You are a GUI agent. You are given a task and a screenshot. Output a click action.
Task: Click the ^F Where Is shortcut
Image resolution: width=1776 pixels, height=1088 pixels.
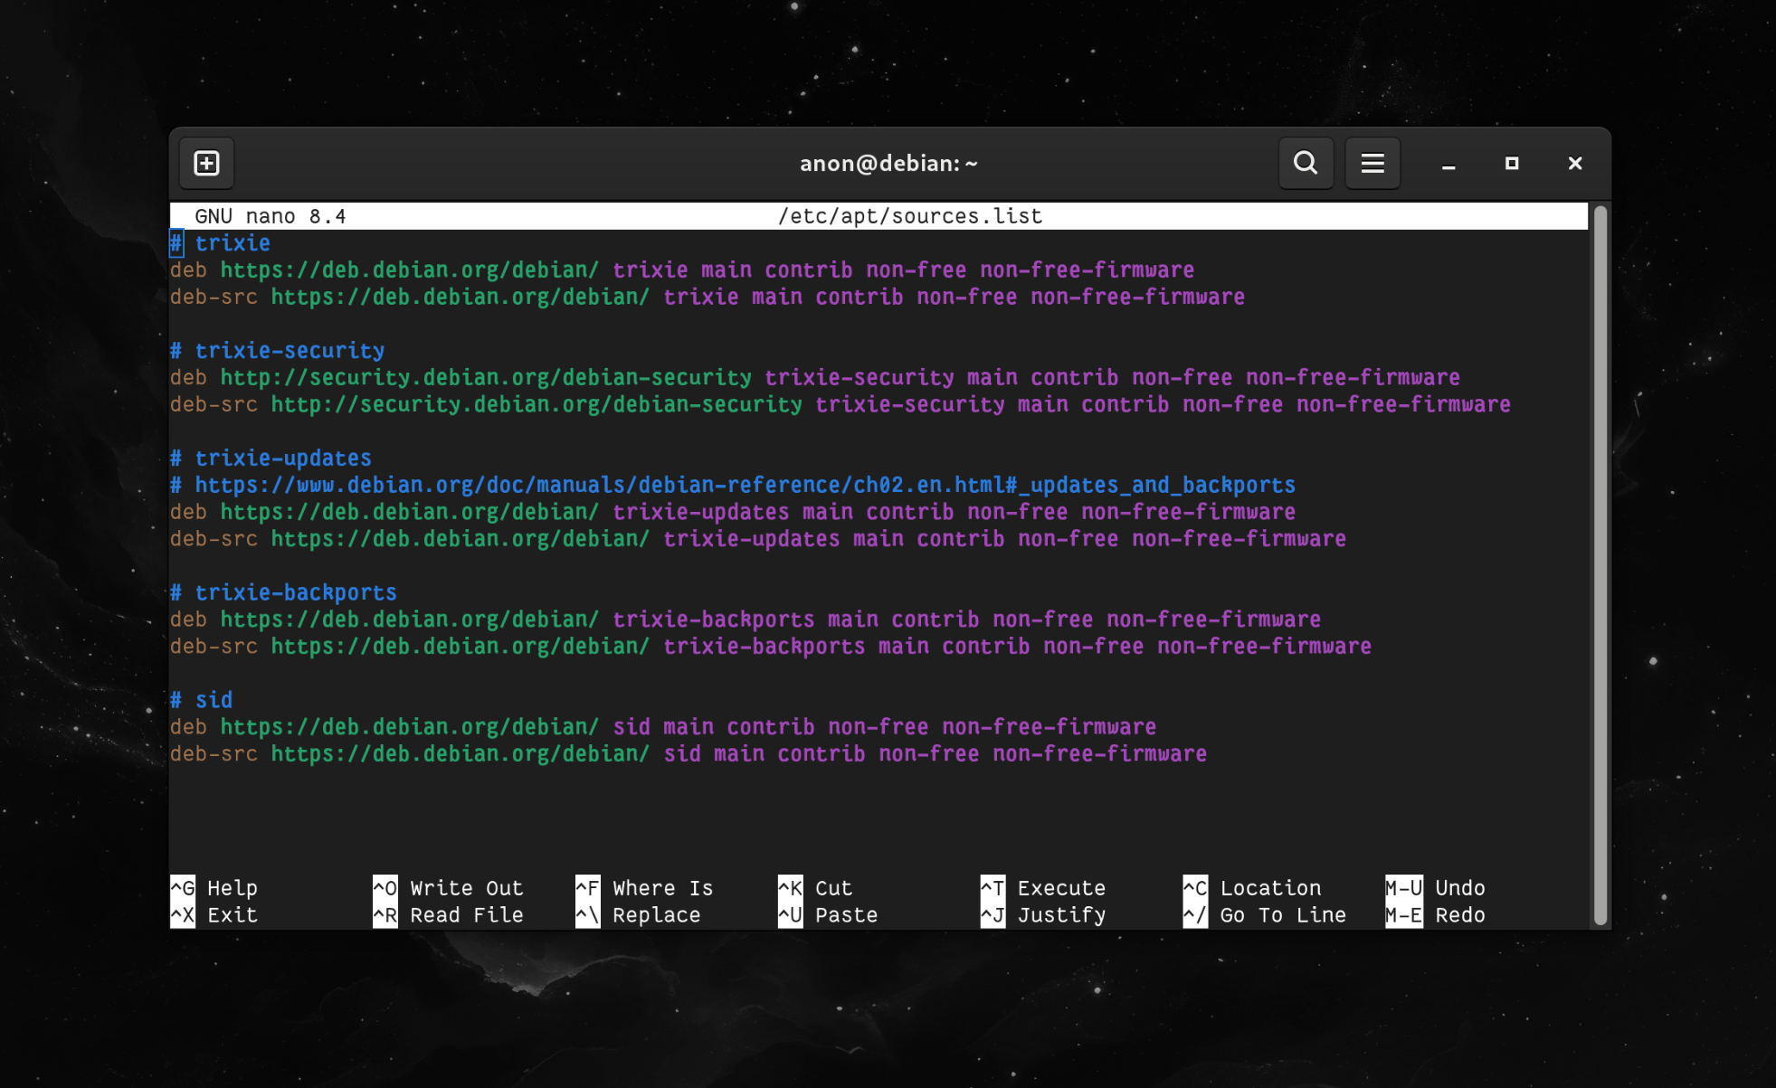click(645, 888)
